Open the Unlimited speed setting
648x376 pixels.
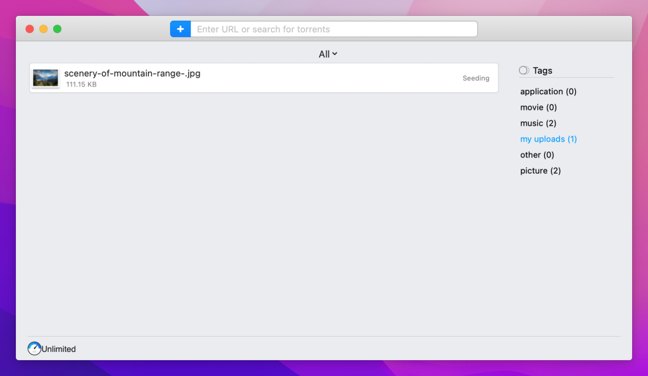[59, 349]
